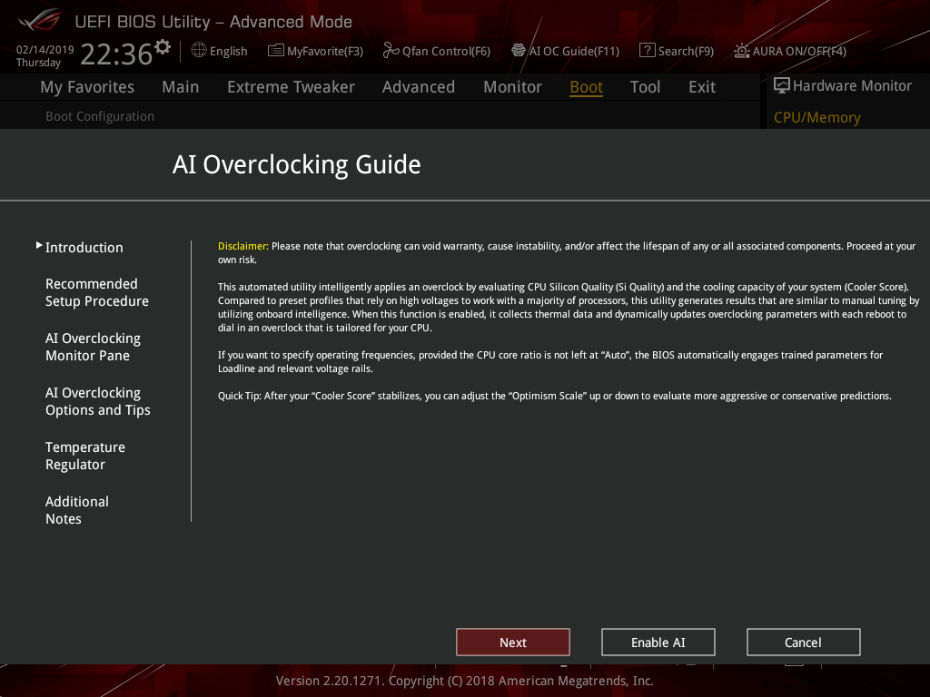Toggle AURA ON/OFF(F4) light icon
930x697 pixels.
tap(741, 51)
